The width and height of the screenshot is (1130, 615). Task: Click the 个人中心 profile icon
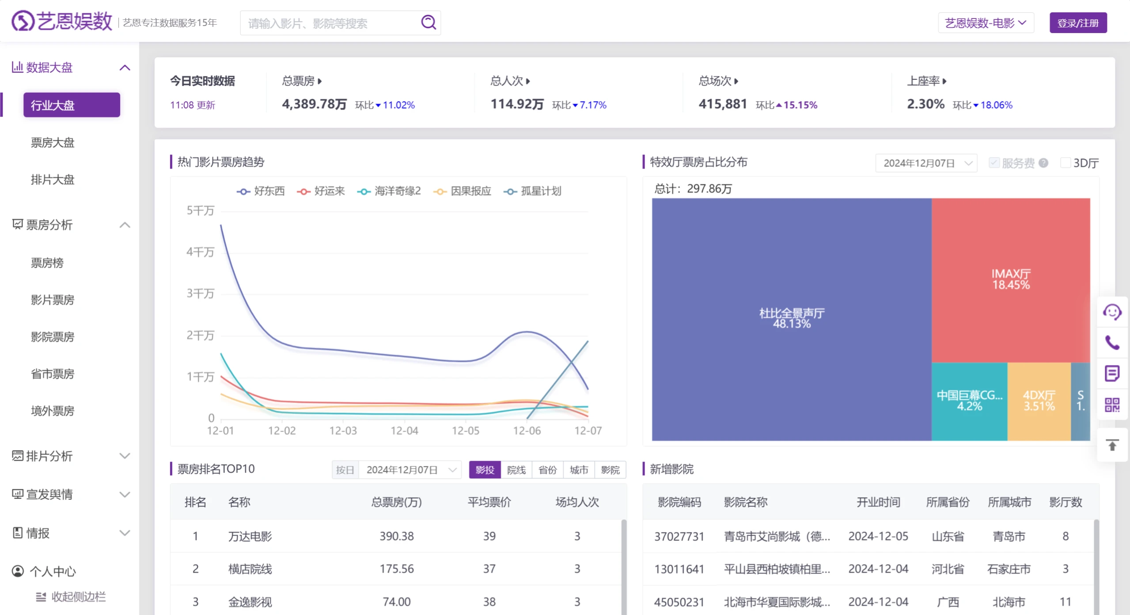(17, 571)
